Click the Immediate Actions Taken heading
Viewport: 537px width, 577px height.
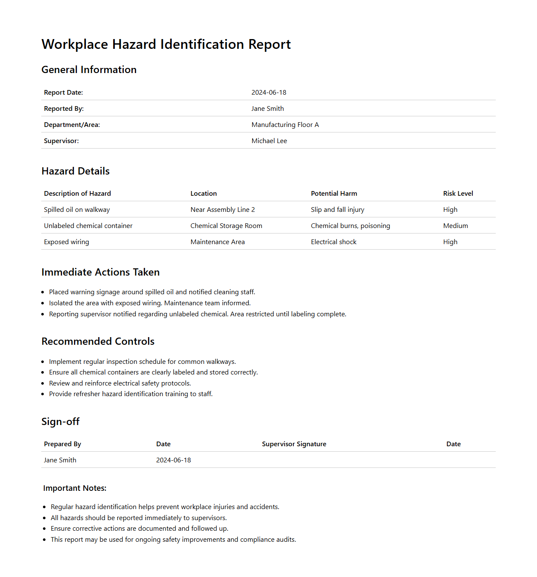pyautogui.click(x=100, y=272)
